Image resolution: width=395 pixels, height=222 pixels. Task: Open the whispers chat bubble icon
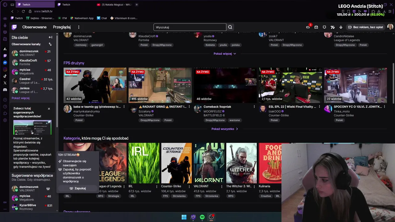click(324, 27)
